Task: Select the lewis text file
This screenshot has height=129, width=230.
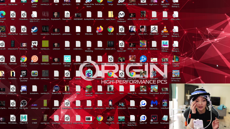Action: coord(121,89)
